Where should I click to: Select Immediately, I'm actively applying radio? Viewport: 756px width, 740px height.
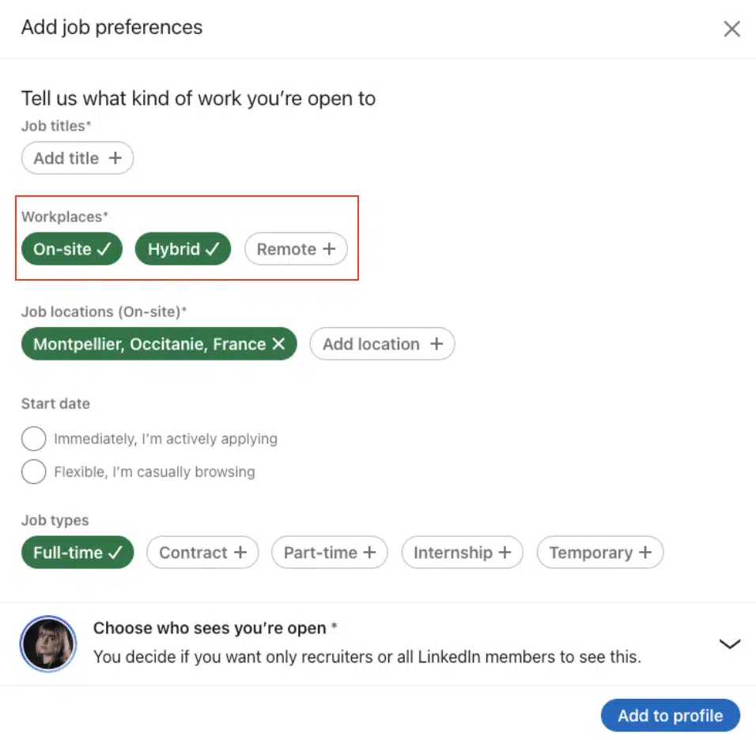[x=33, y=439]
